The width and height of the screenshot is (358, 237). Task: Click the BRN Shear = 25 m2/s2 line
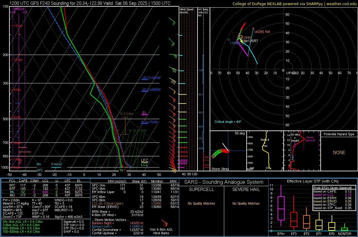118,212
